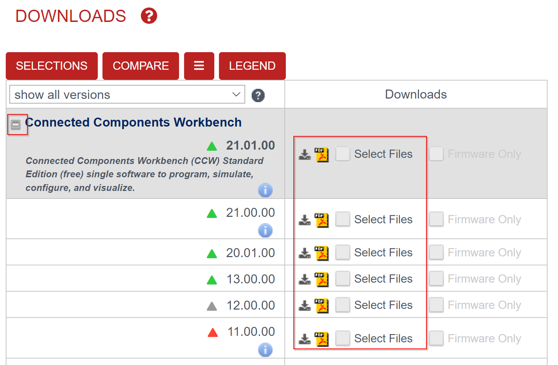This screenshot has width=558, height=365.
Task: Open PDF release notes for version 12.00.00
Action: tap(322, 306)
